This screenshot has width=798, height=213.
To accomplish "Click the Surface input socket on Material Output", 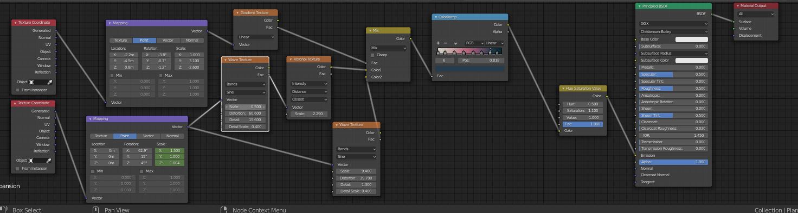I will [x=734, y=22].
